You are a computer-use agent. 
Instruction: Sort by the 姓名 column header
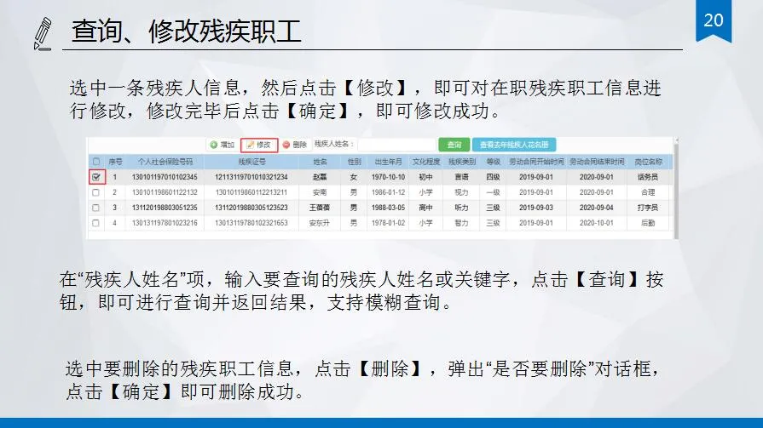pyautogui.click(x=321, y=161)
